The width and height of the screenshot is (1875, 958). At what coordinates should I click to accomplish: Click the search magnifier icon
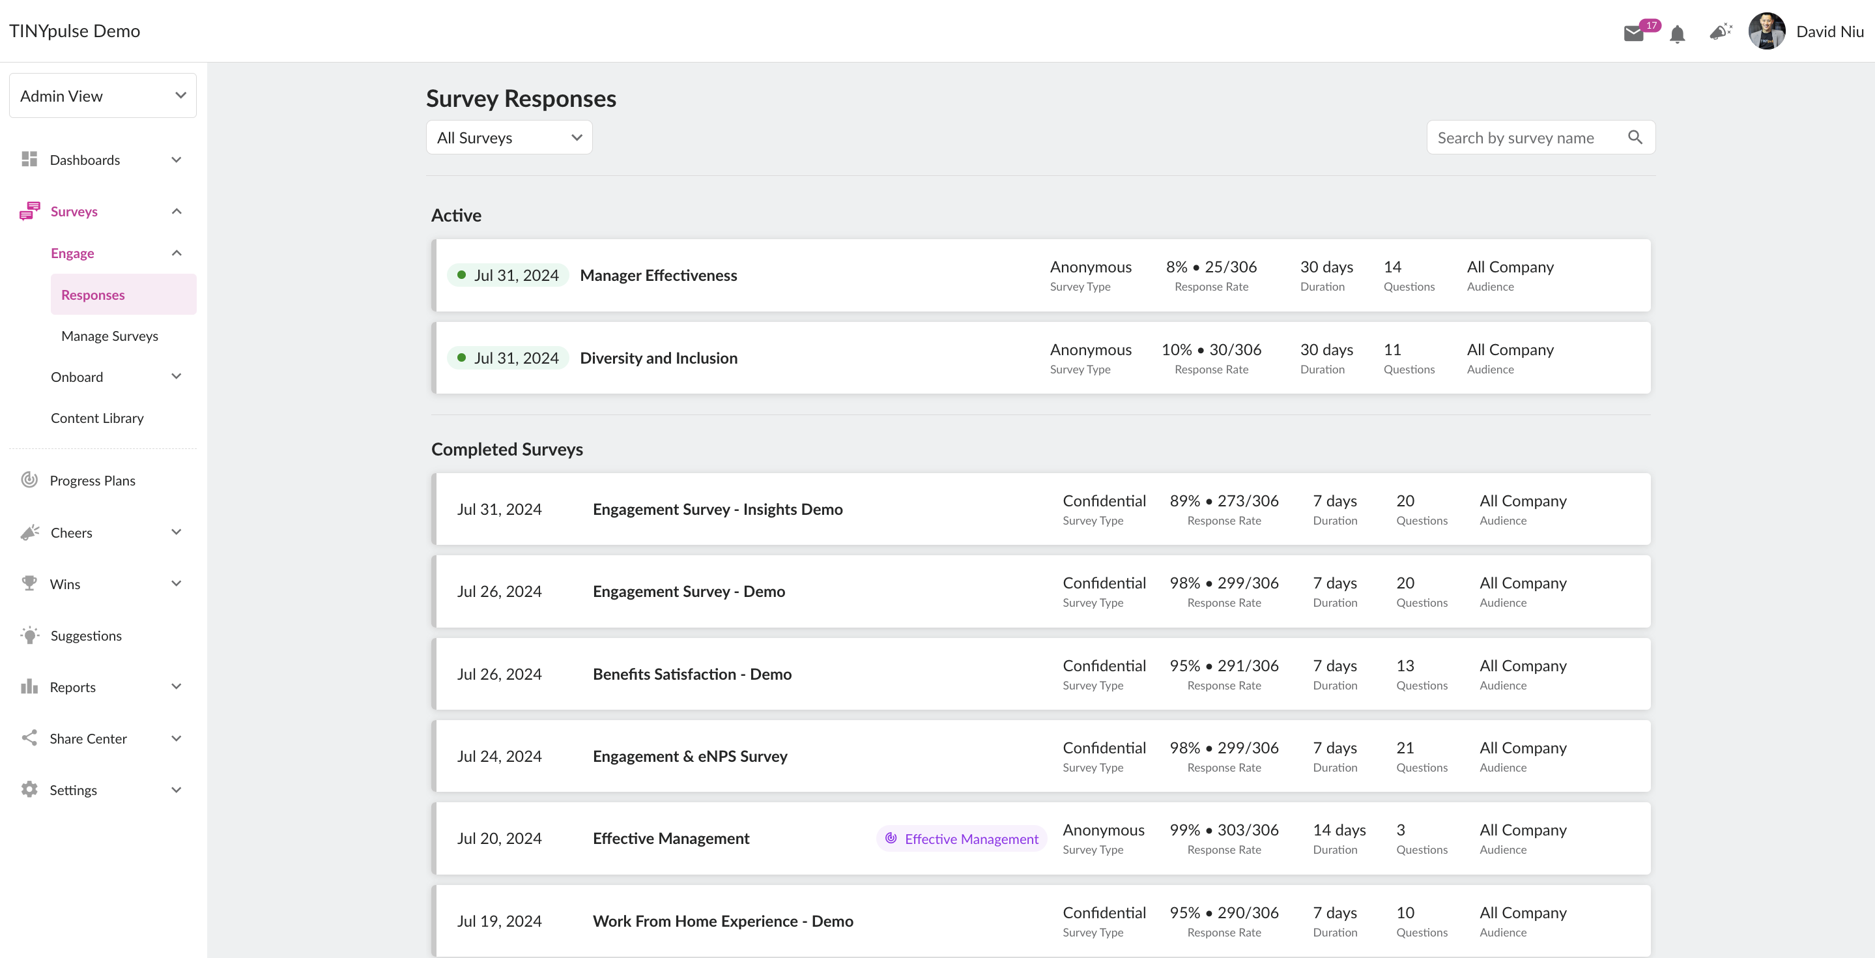click(x=1635, y=137)
